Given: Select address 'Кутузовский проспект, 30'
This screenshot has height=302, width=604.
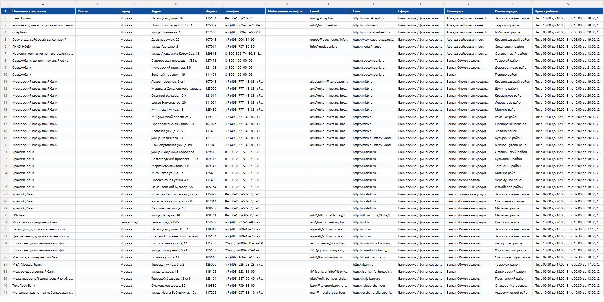Looking at the screenshot, I should pos(176,68).
